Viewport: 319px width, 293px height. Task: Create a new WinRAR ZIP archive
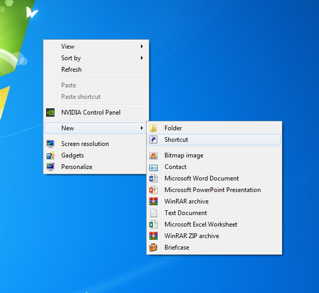[x=214, y=236]
